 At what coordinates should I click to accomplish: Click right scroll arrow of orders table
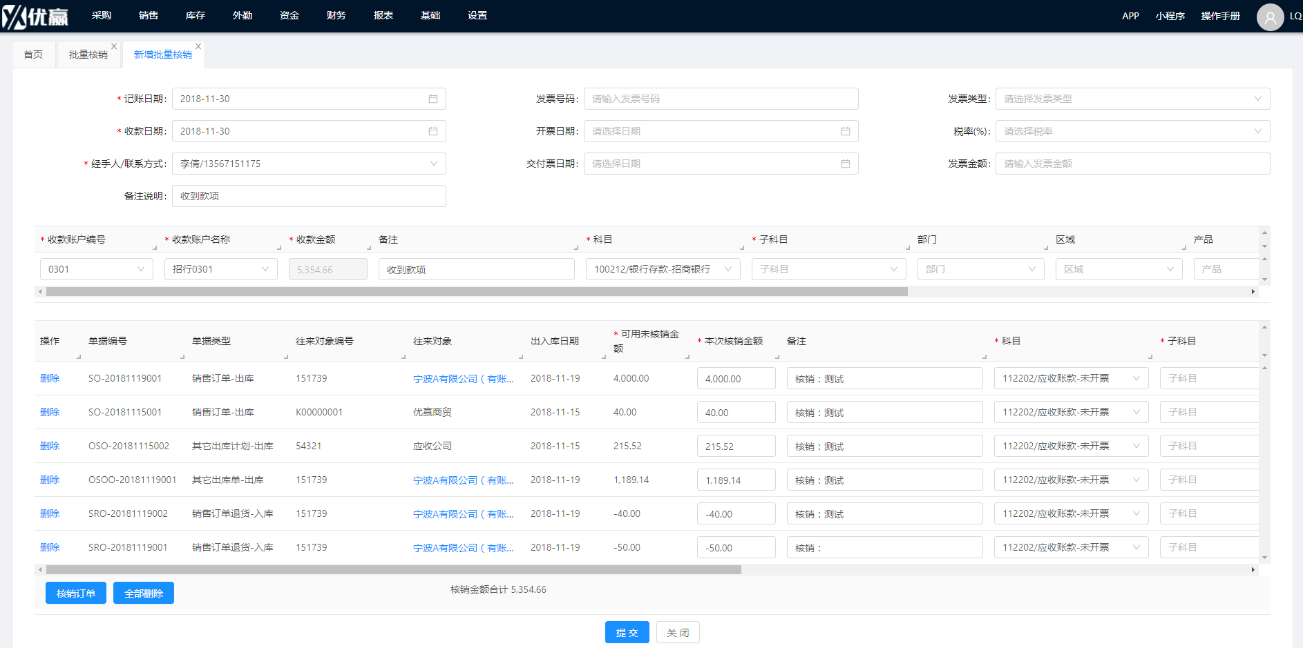pos(1253,569)
